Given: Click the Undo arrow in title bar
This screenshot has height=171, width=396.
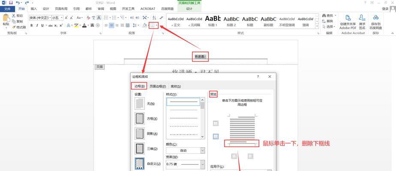Looking at the screenshot, I should tap(18, 3).
